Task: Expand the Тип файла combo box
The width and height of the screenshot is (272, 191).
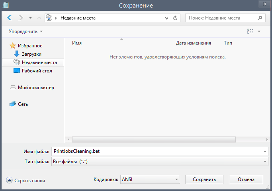Action: point(160,162)
